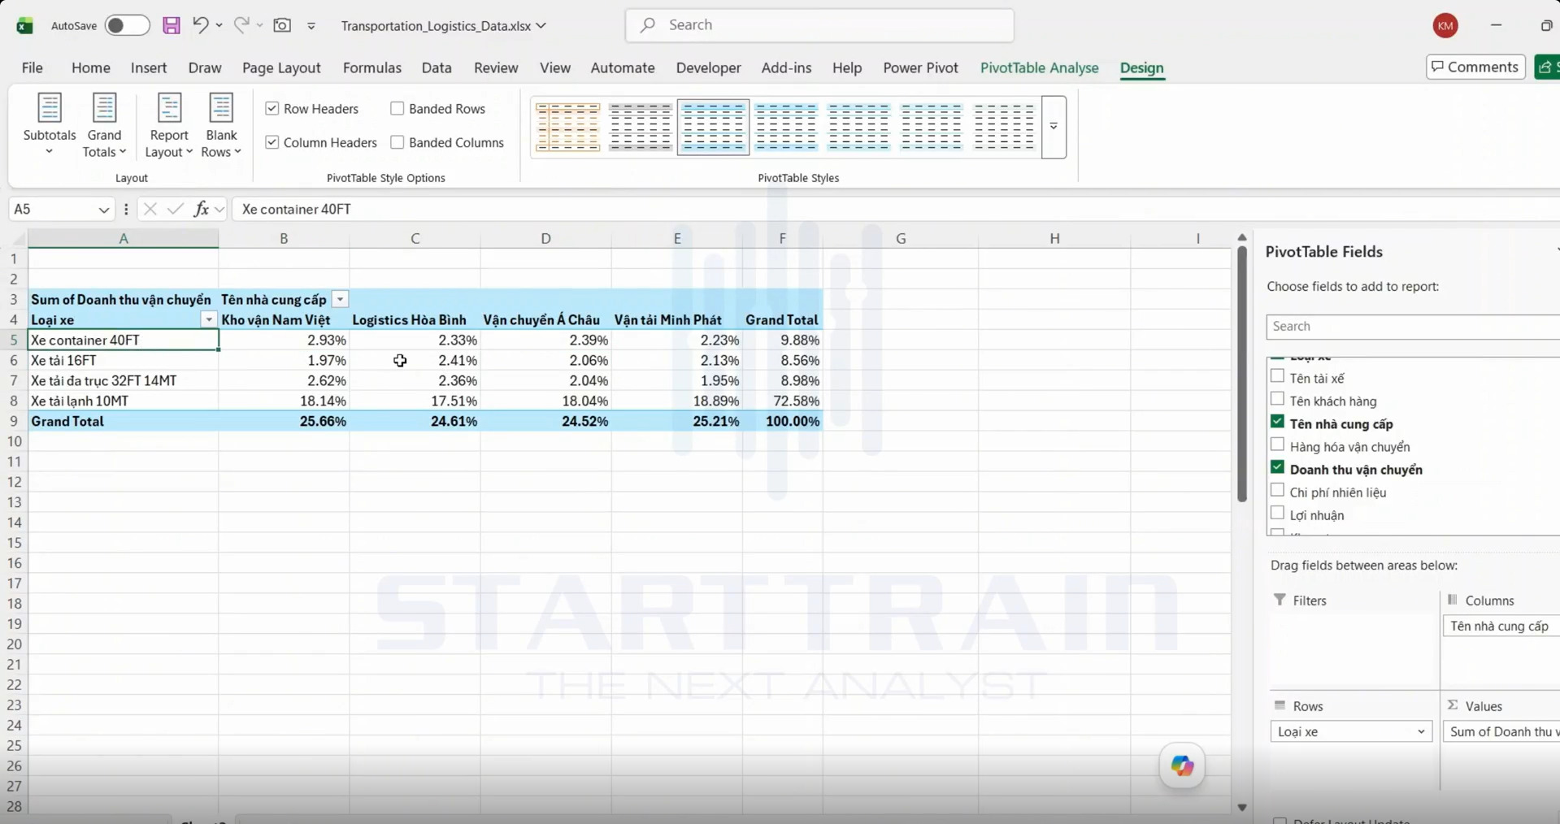Click the Tên nhà cung cấp Columns field
This screenshot has width=1560, height=824.
point(1501,626)
